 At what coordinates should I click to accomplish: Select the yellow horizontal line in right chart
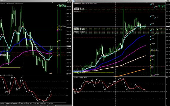click(131, 51)
